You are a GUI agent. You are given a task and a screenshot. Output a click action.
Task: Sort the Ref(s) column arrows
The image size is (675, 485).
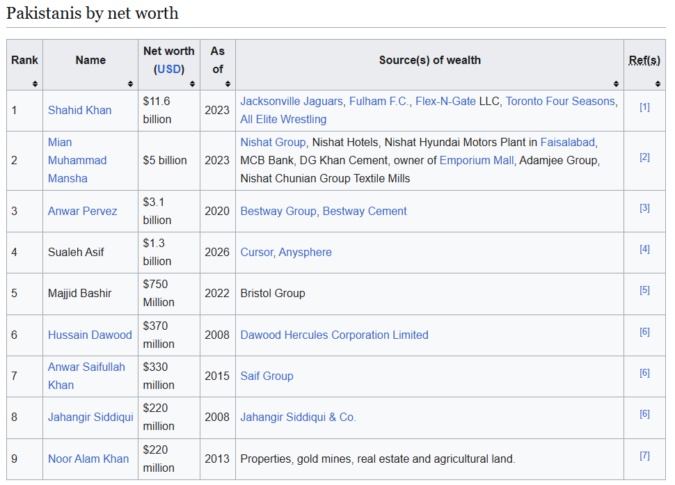[656, 84]
